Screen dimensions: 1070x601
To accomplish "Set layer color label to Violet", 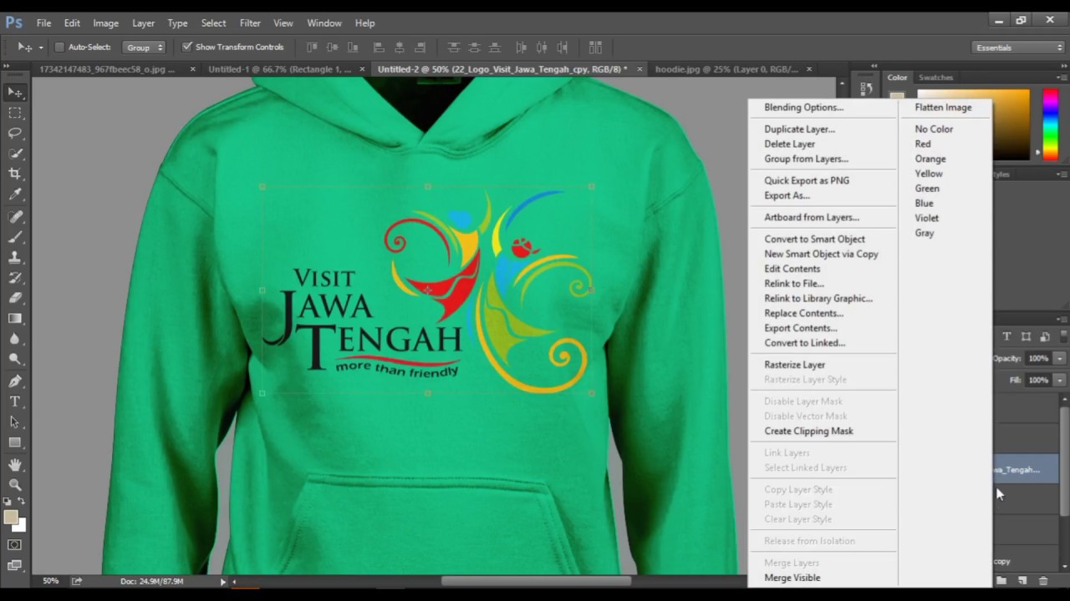I will click(x=926, y=218).
